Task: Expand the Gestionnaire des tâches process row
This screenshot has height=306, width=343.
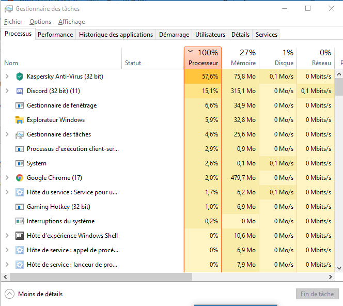Action: [7, 134]
